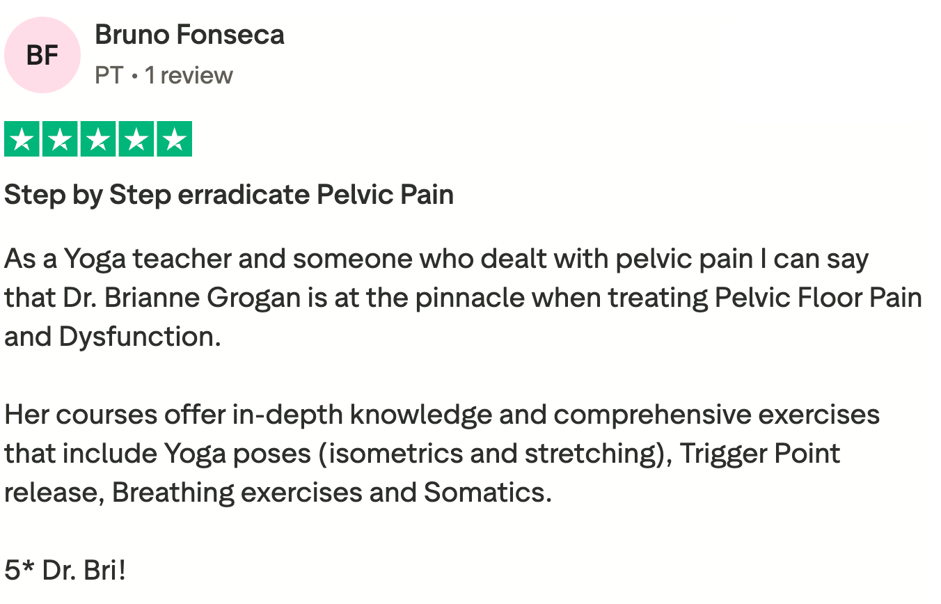Click the second green rating star
The height and width of the screenshot is (604, 941).
[61, 139]
